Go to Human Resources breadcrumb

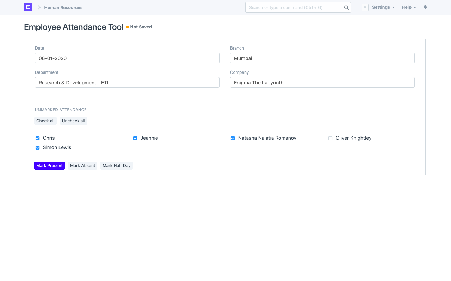(63, 7)
